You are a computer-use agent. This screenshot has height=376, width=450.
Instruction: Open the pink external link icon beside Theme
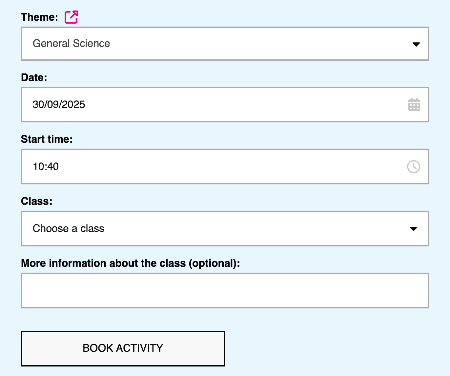tap(71, 17)
